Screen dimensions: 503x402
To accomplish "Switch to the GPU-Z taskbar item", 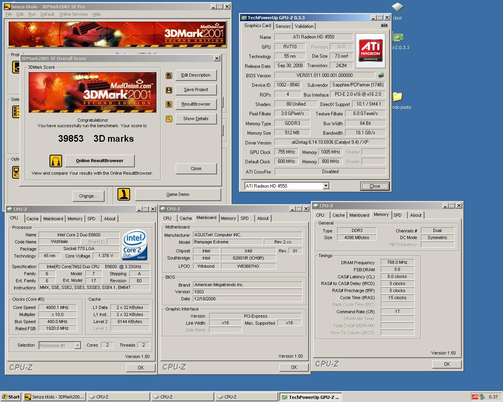I will pos(310,397).
